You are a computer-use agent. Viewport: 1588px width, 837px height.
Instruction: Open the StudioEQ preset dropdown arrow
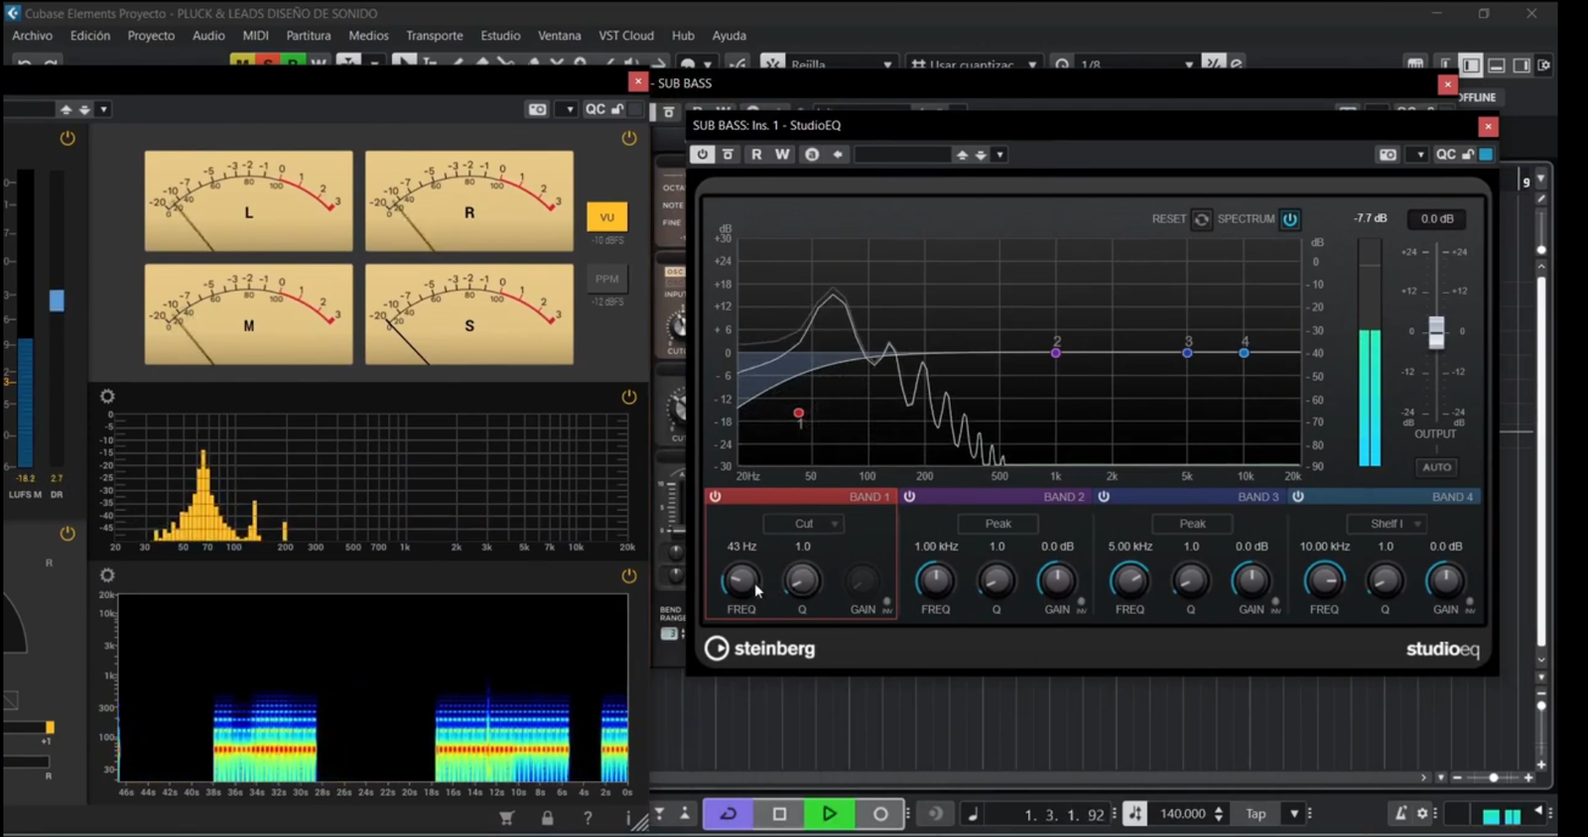[1000, 155]
